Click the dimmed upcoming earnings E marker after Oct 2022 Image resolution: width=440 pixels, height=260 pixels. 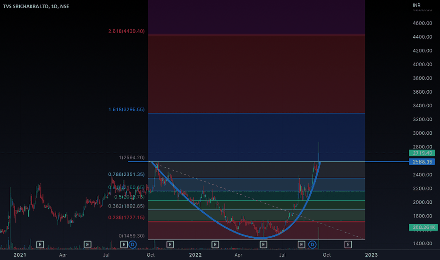pos(348,244)
